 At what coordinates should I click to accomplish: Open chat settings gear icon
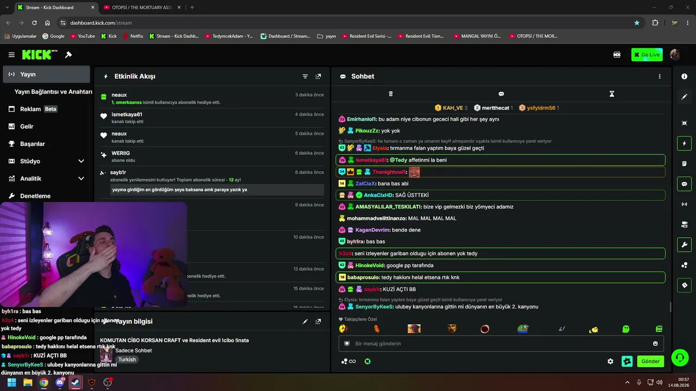[x=611, y=361]
